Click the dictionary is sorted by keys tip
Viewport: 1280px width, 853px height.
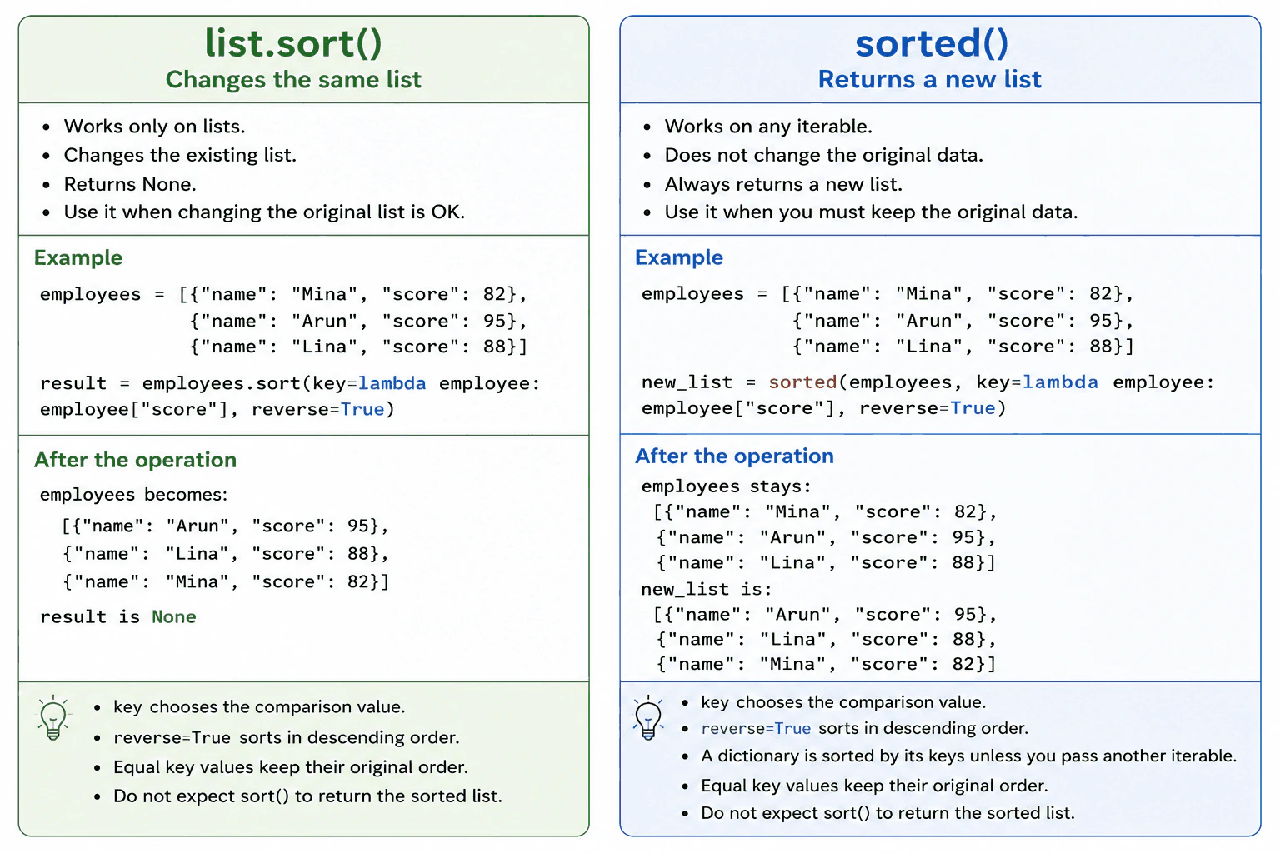coord(968,756)
